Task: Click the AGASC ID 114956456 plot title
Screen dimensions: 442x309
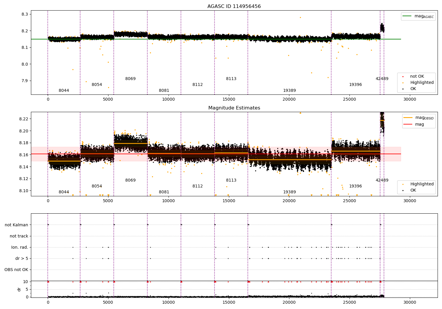Action: 234,6
